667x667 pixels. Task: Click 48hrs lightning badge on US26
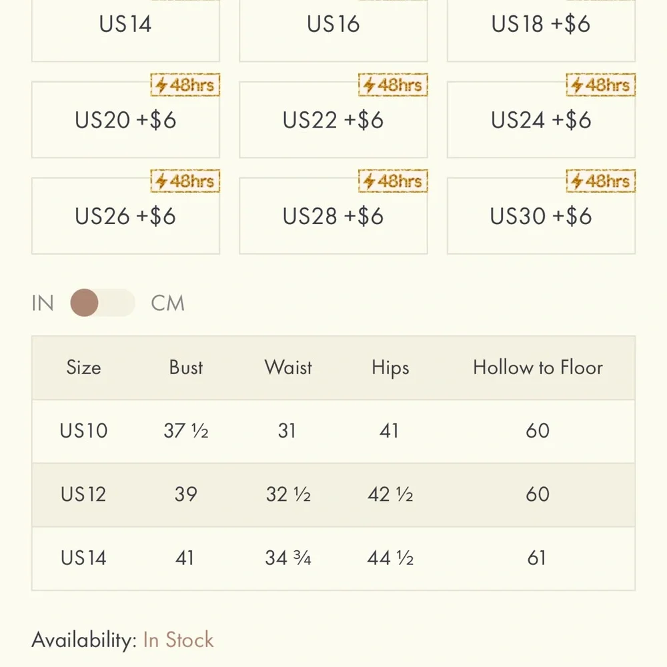pos(185,181)
